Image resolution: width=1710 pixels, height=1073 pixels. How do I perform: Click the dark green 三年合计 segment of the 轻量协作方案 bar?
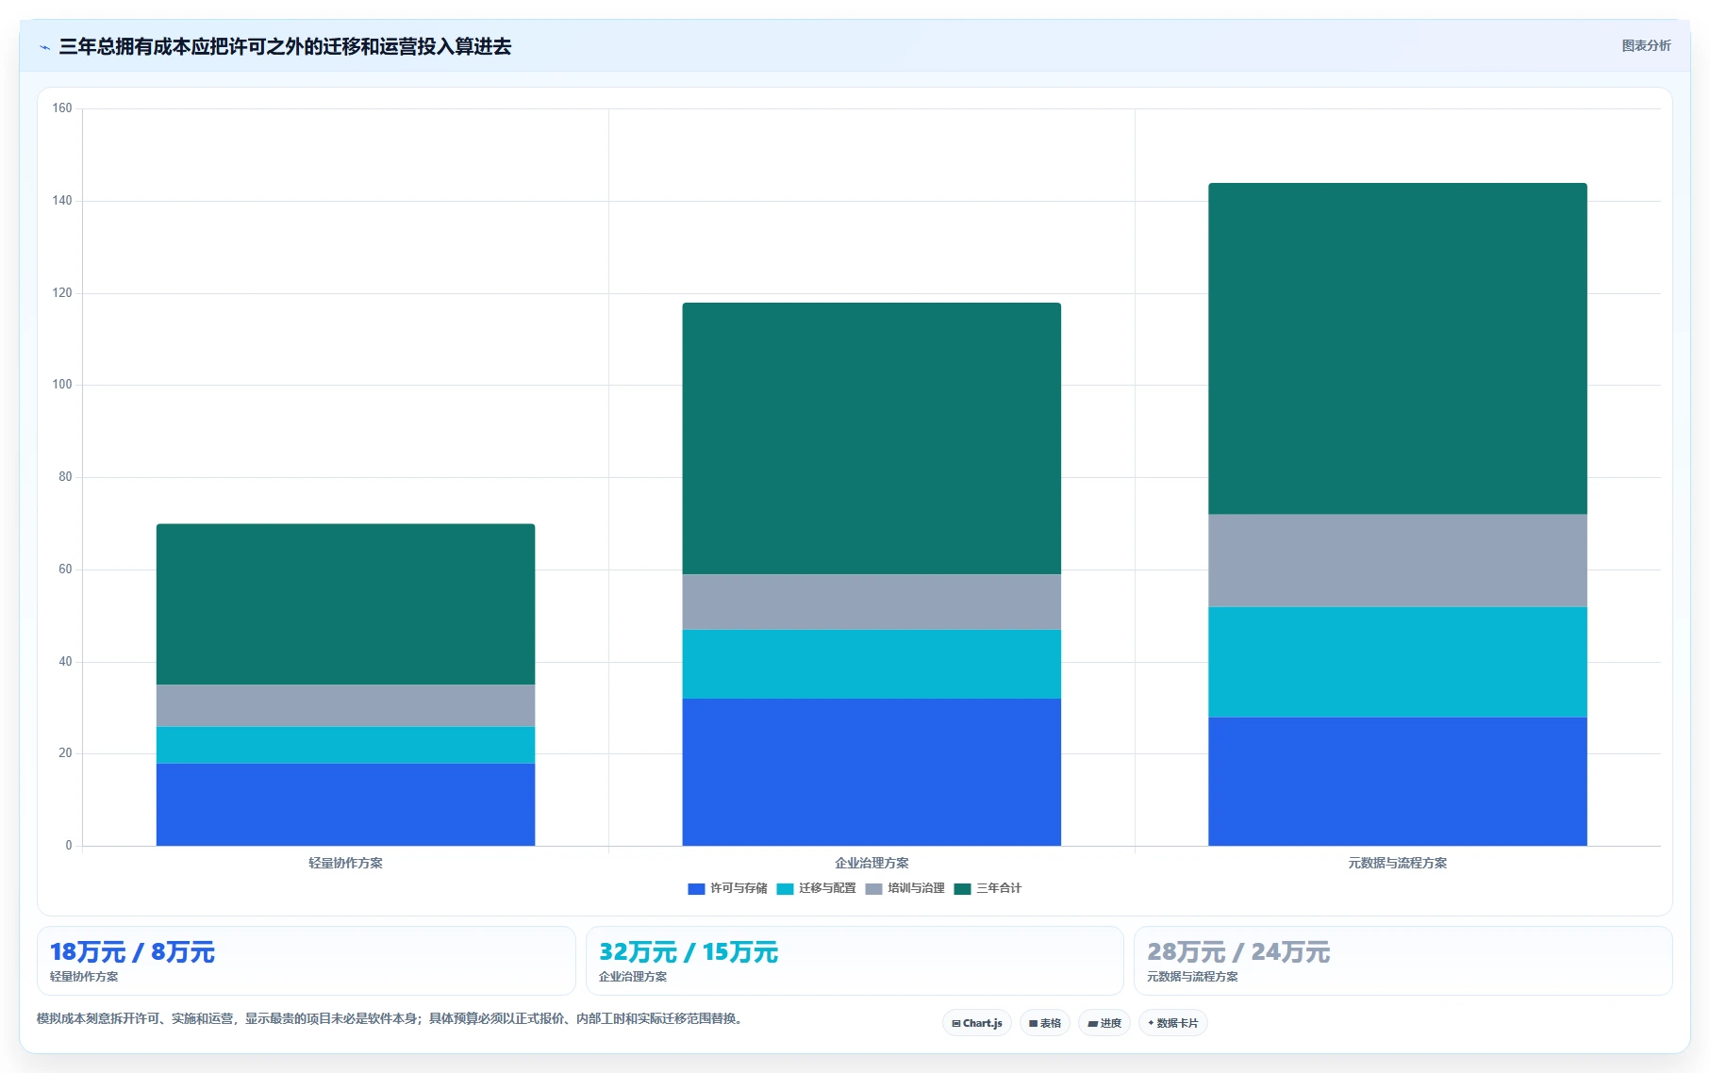click(x=345, y=604)
